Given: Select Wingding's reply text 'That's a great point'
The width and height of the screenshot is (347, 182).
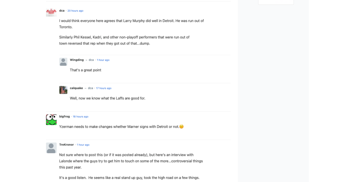Looking at the screenshot, I should [85, 70].
